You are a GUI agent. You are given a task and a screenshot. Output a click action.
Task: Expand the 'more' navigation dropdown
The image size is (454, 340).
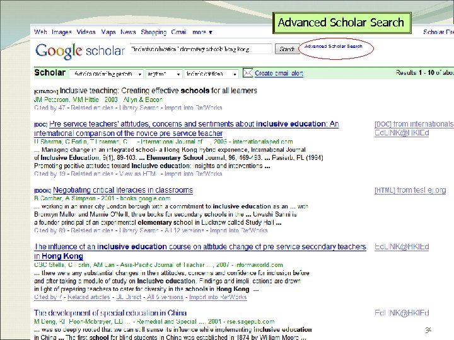tap(202, 32)
